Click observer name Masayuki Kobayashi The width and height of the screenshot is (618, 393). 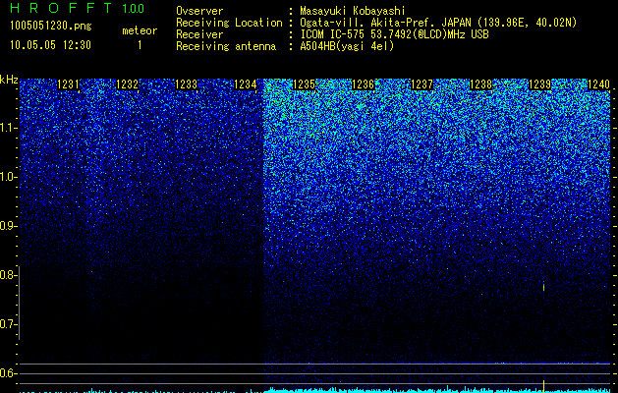tap(353, 11)
